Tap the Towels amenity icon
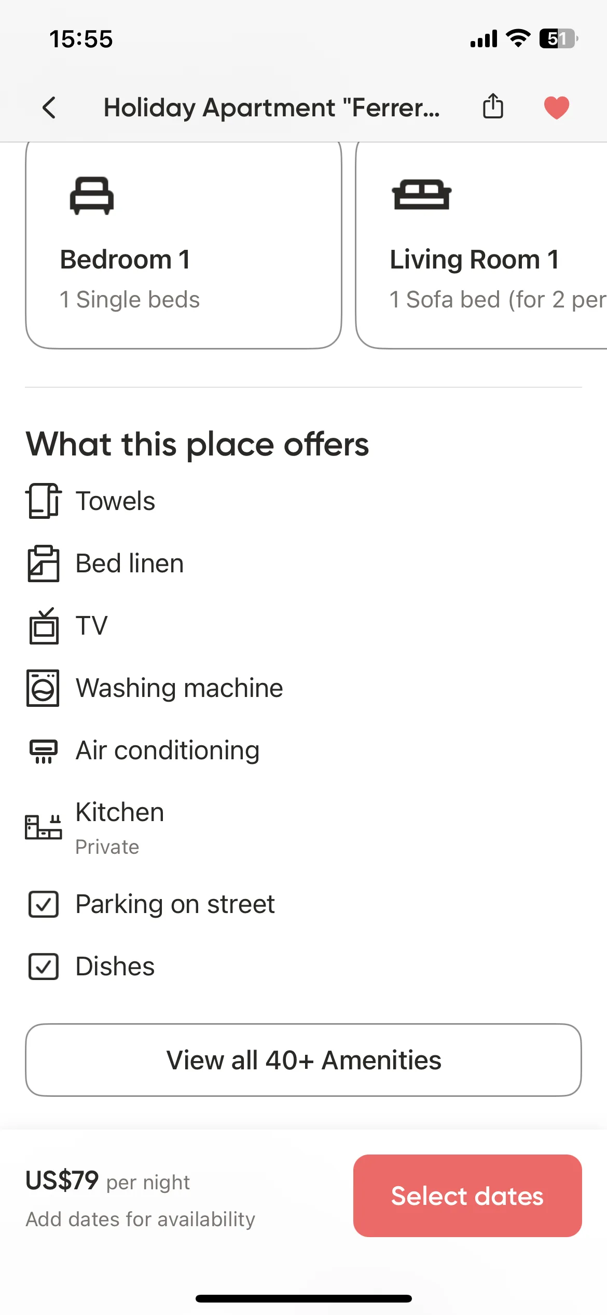 (x=44, y=501)
